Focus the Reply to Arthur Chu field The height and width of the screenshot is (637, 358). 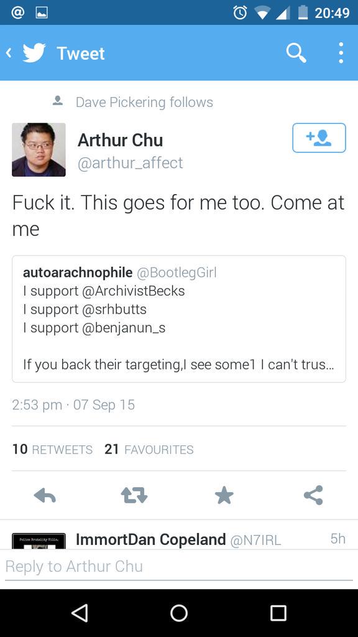(x=179, y=566)
